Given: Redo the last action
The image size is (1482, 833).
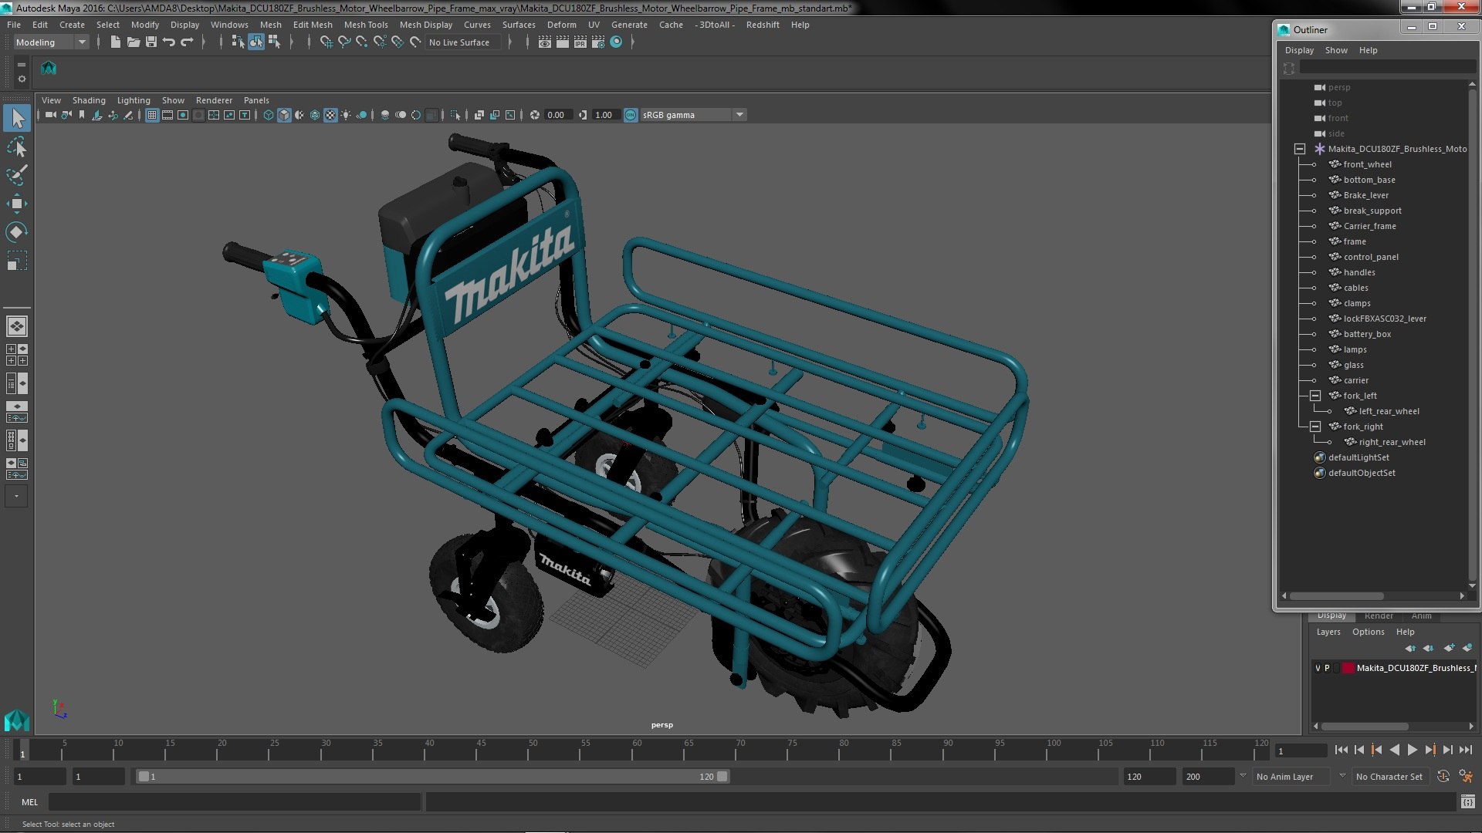Looking at the screenshot, I should tap(187, 42).
